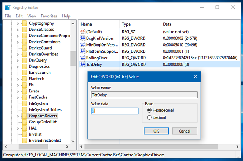Click the RollingOver value icon
Viewport: 243px width, 161px height.
click(83, 58)
